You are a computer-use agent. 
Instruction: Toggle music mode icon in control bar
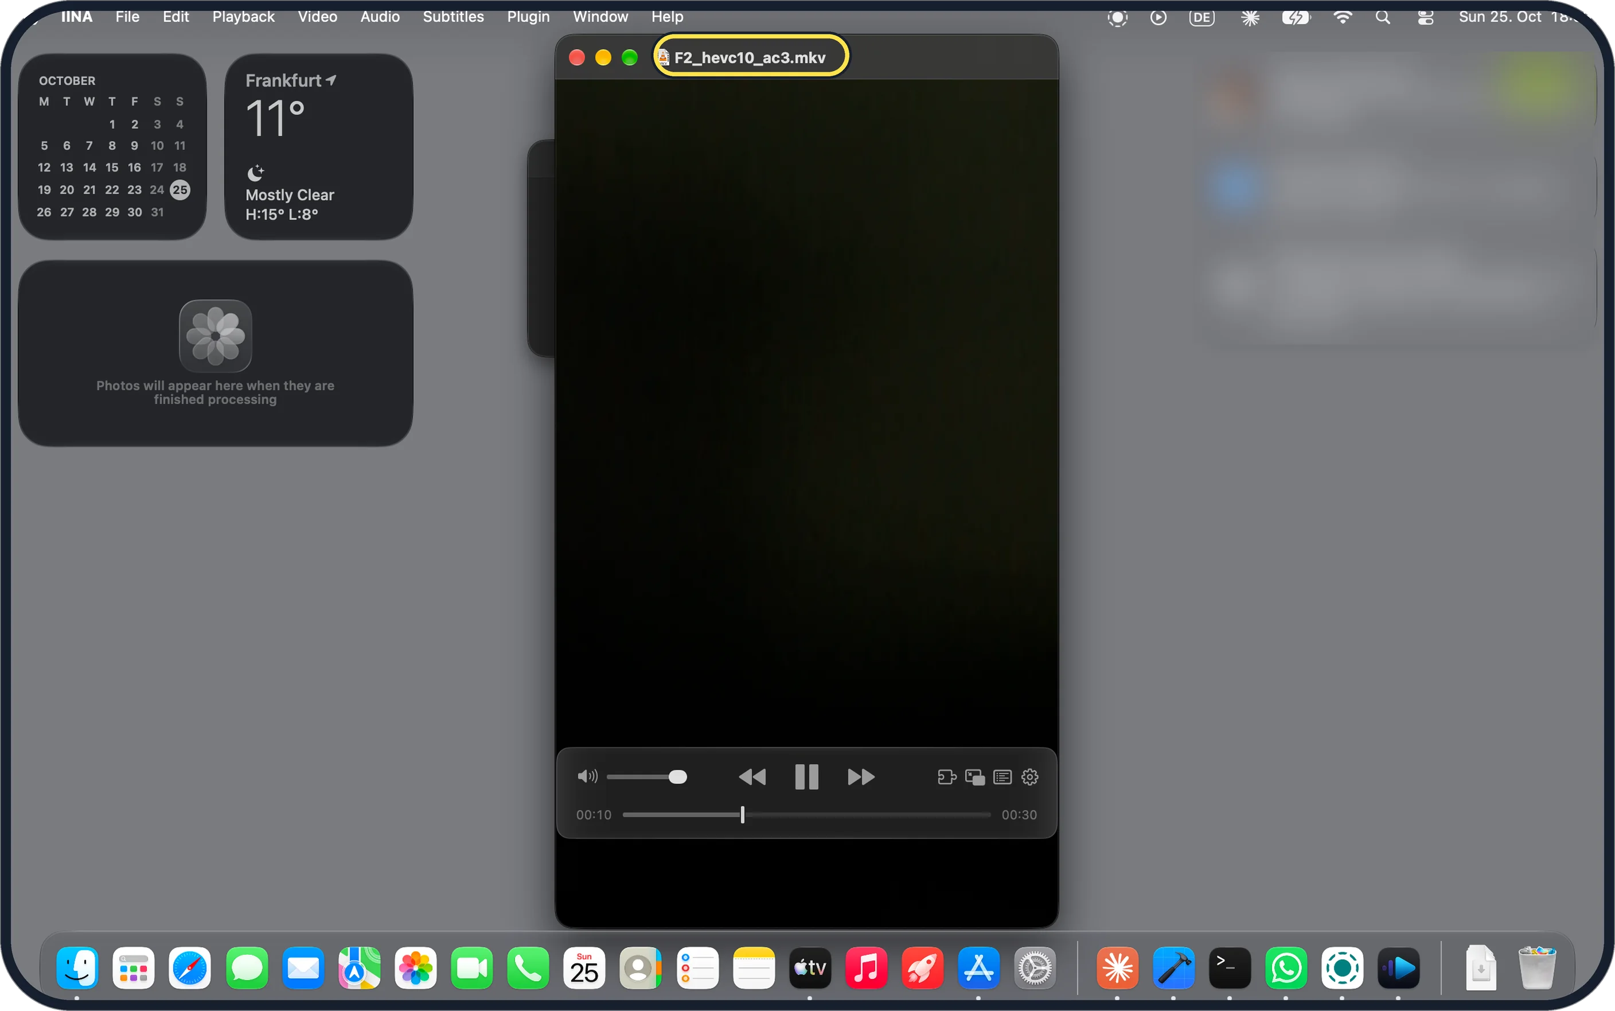(x=947, y=777)
